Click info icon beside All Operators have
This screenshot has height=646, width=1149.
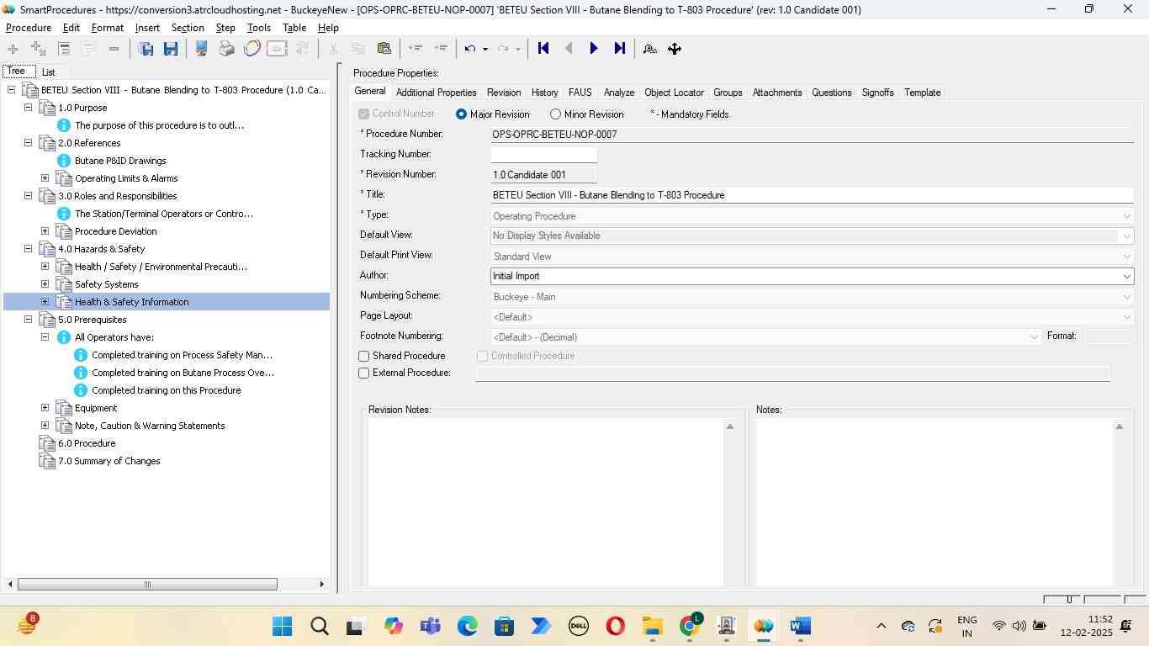pos(63,337)
